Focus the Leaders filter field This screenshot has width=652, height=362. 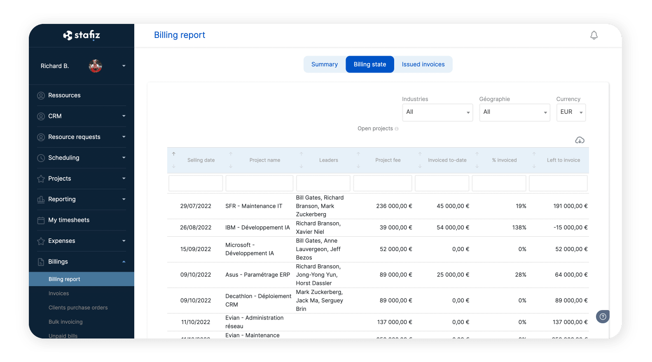pyautogui.click(x=323, y=183)
